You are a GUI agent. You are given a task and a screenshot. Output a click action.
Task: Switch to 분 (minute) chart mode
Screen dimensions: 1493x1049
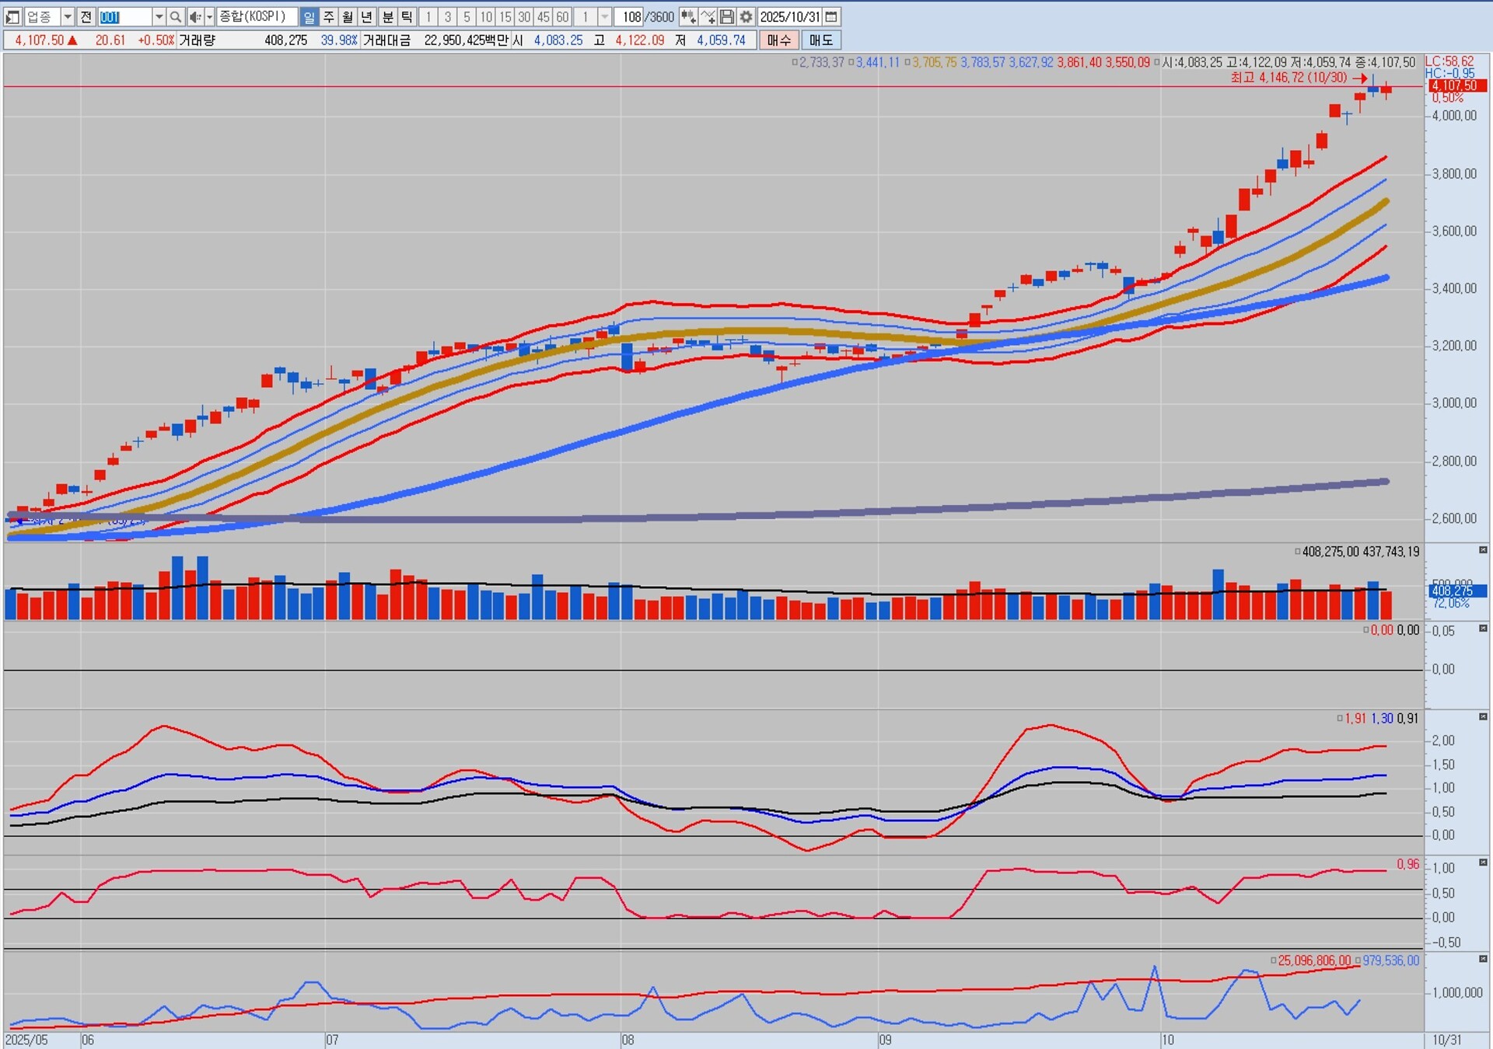tap(387, 16)
